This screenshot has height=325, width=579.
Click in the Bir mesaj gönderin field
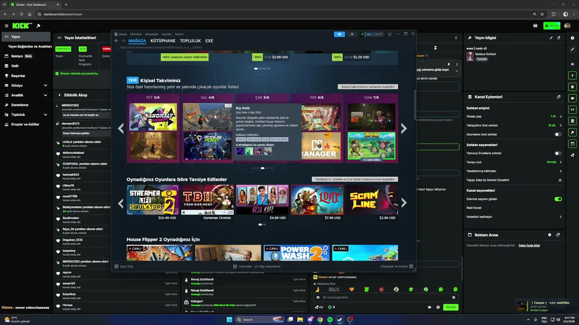[x=386, y=297]
